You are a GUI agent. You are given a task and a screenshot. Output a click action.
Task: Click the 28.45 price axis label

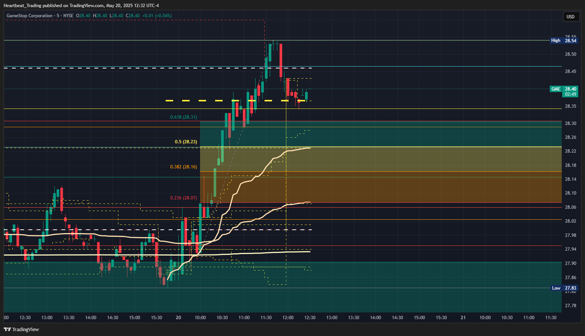(x=570, y=71)
